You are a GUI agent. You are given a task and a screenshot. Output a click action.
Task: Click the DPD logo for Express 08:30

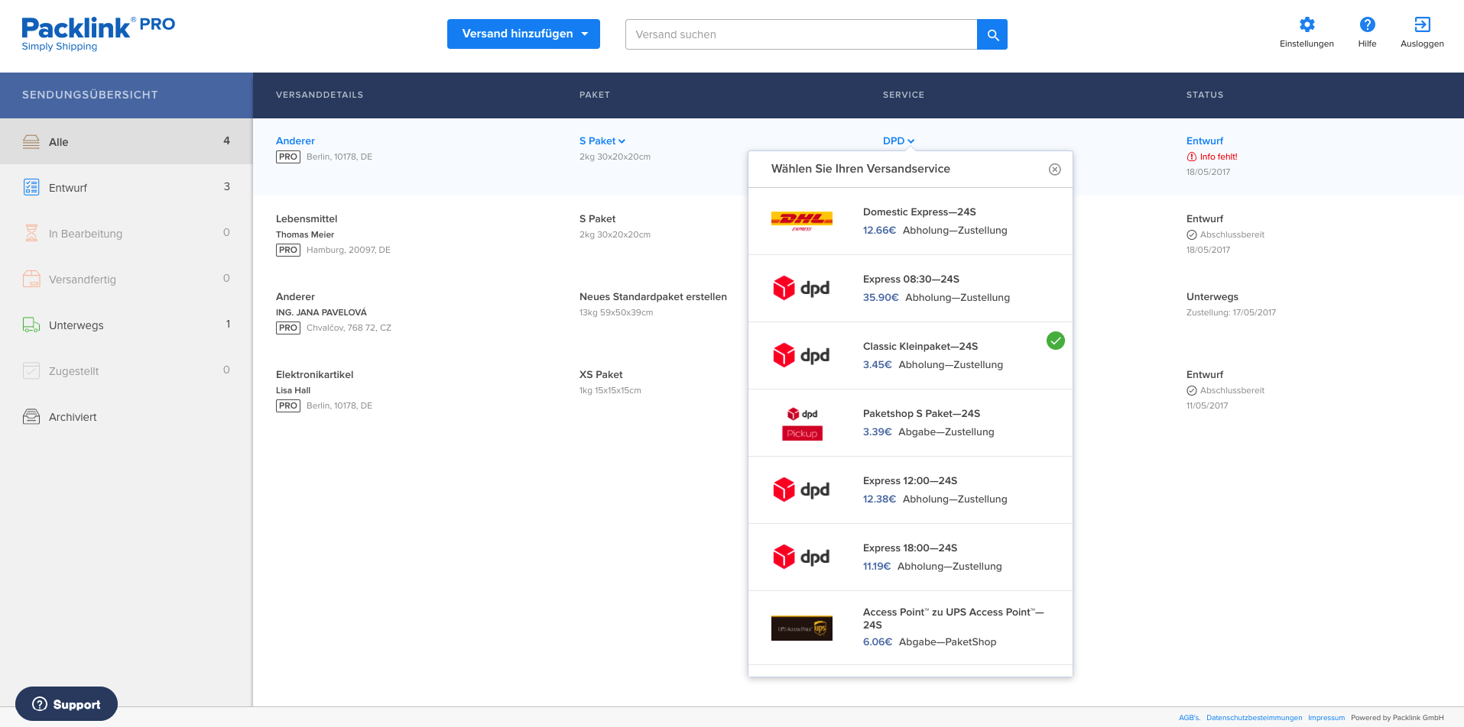tap(801, 288)
